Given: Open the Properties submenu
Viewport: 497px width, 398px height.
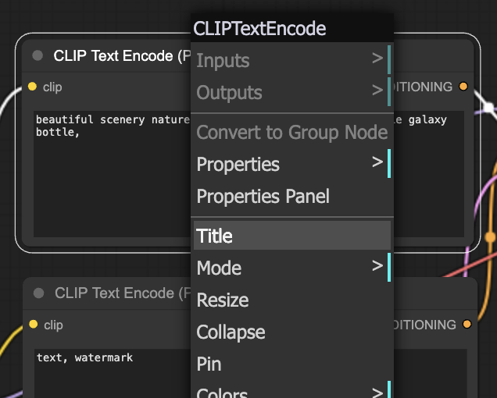Looking at the screenshot, I should pyautogui.click(x=292, y=164).
